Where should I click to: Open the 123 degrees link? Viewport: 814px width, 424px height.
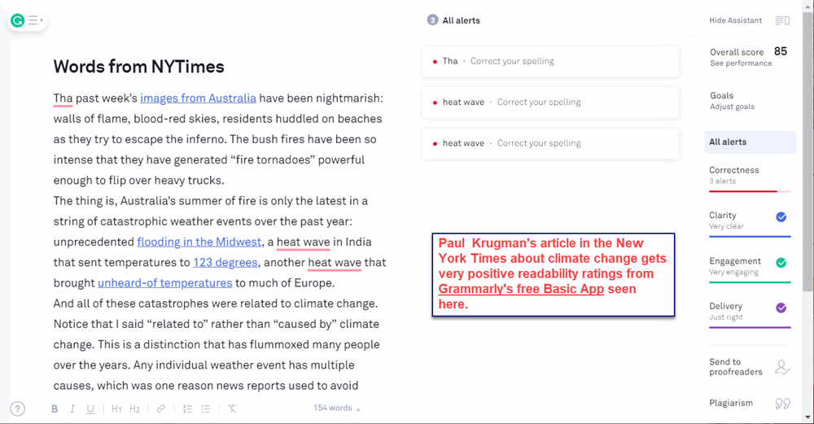[225, 263]
